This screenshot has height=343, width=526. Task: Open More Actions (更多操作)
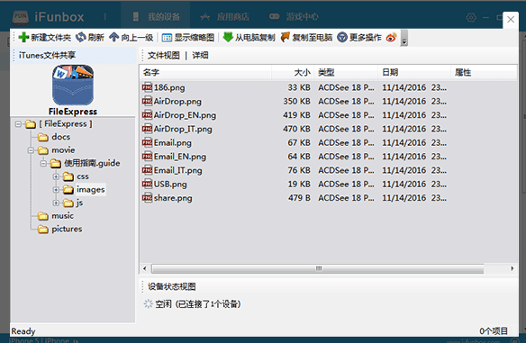coord(359,37)
